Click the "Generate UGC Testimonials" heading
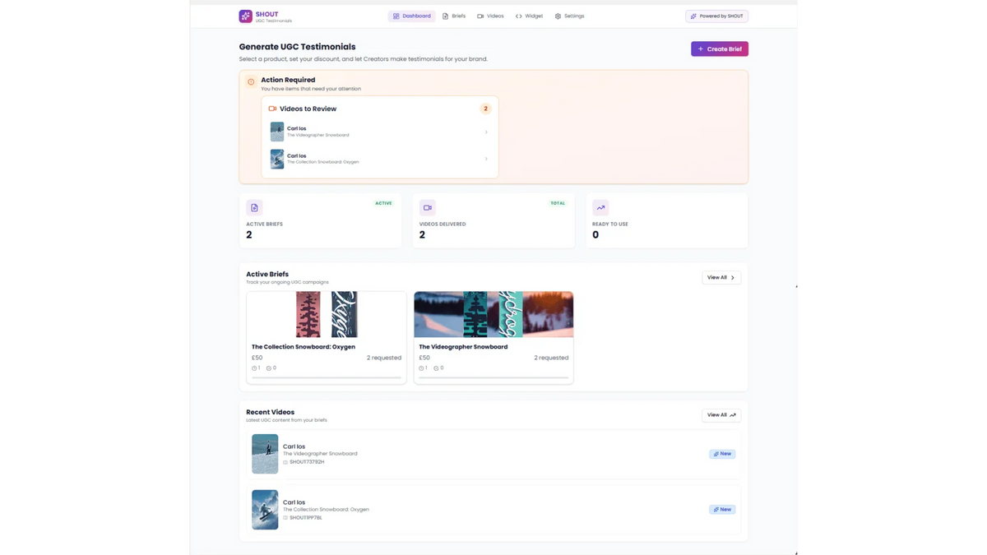This screenshot has width=987, height=555. tap(298, 47)
